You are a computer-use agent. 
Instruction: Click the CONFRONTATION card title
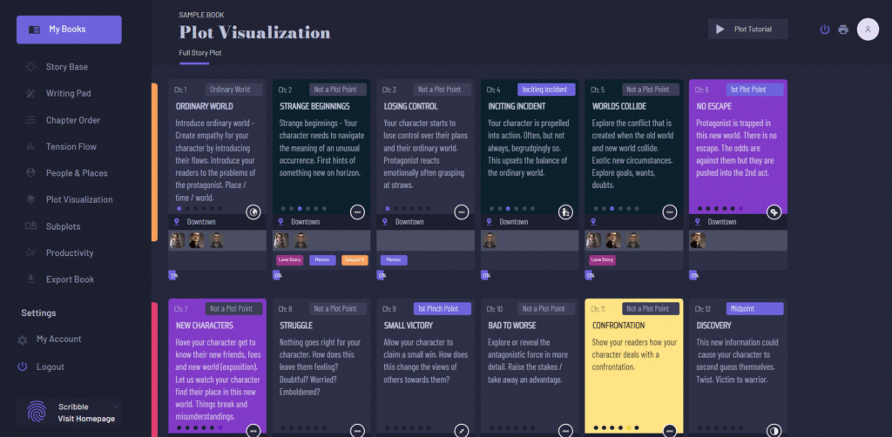(618, 326)
